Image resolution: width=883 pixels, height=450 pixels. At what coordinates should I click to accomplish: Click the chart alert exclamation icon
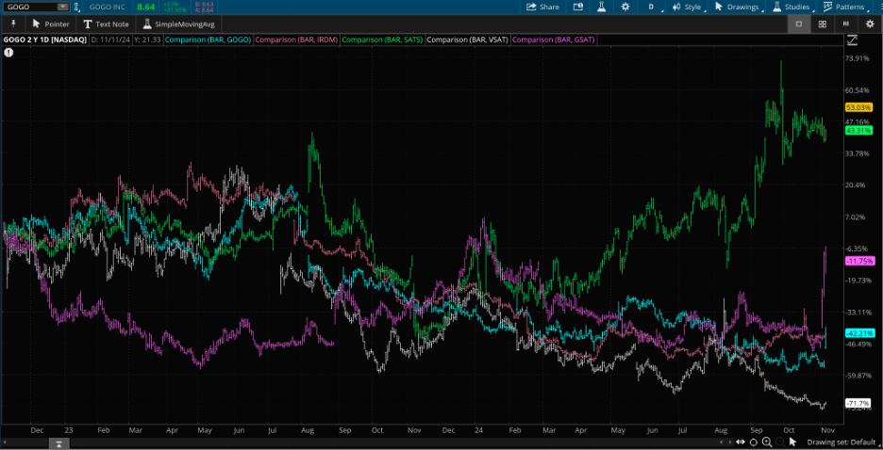8,53
